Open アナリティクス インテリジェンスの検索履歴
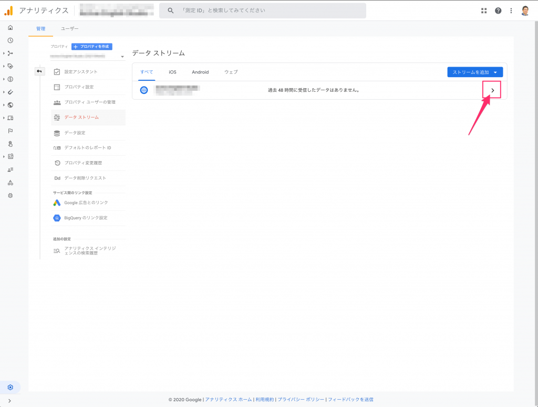The width and height of the screenshot is (538, 407). coord(88,251)
